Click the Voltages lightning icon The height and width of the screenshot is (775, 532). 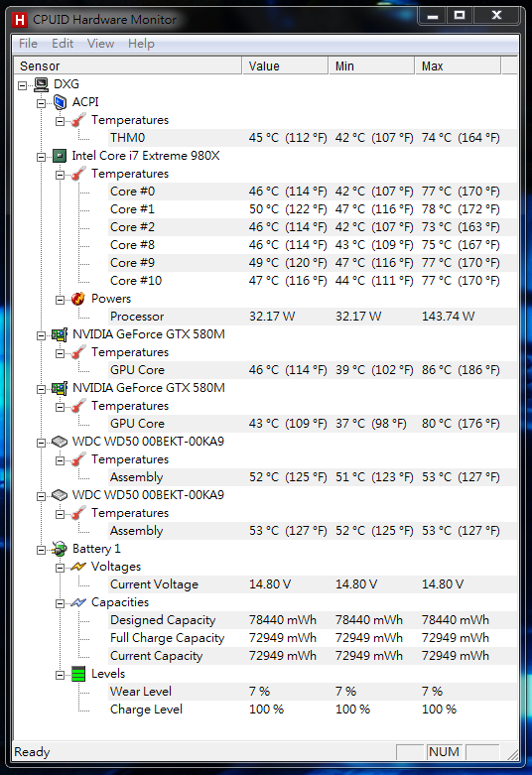(x=78, y=567)
